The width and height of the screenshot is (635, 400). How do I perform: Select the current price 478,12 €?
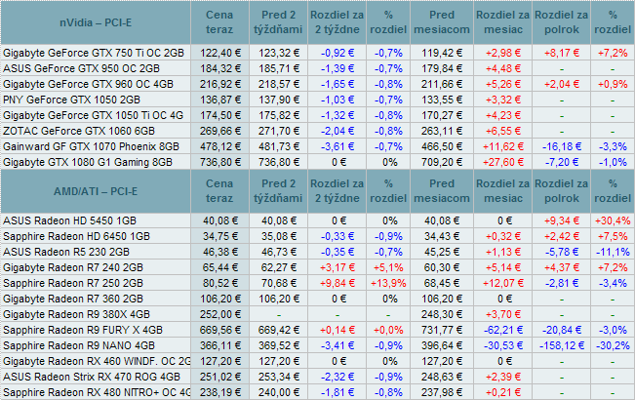219,146
